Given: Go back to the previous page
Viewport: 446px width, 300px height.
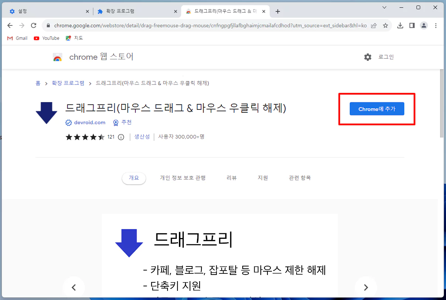Looking at the screenshot, I should [10, 25].
